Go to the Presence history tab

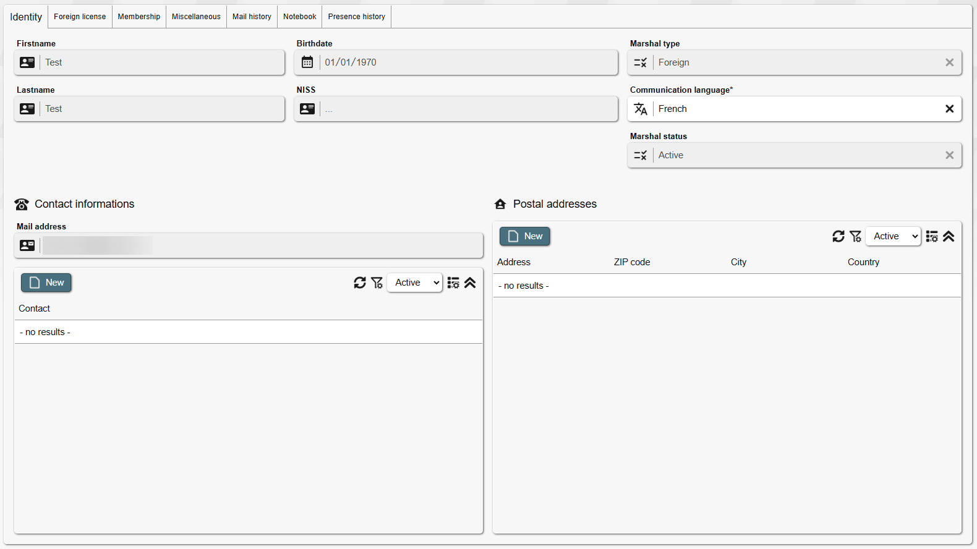(356, 17)
